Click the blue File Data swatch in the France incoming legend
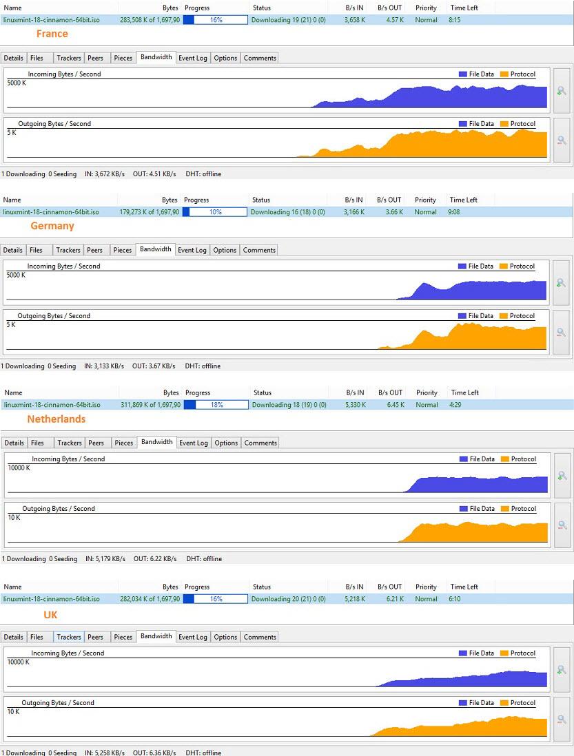Viewport: 574px width, 756px height. coord(463,74)
